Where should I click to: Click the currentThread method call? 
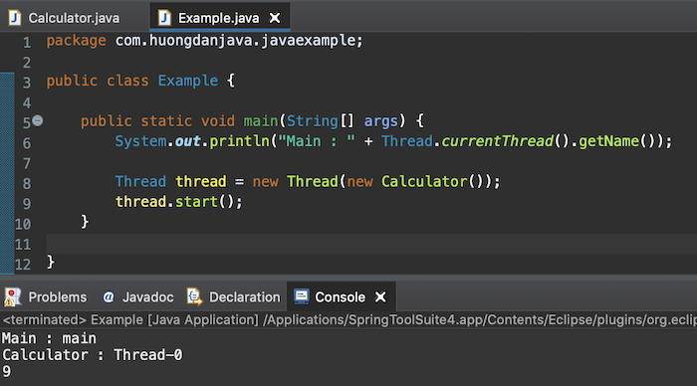[498, 141]
